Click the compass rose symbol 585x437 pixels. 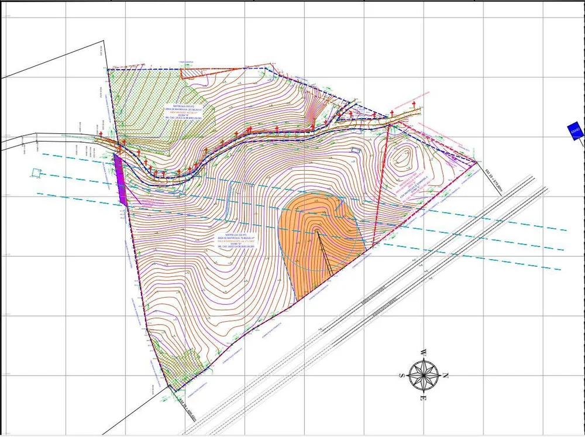[424, 374]
